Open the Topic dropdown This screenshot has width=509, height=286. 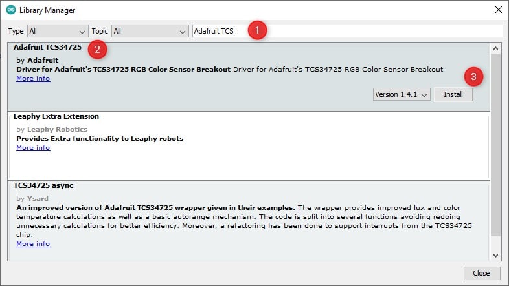tap(149, 31)
